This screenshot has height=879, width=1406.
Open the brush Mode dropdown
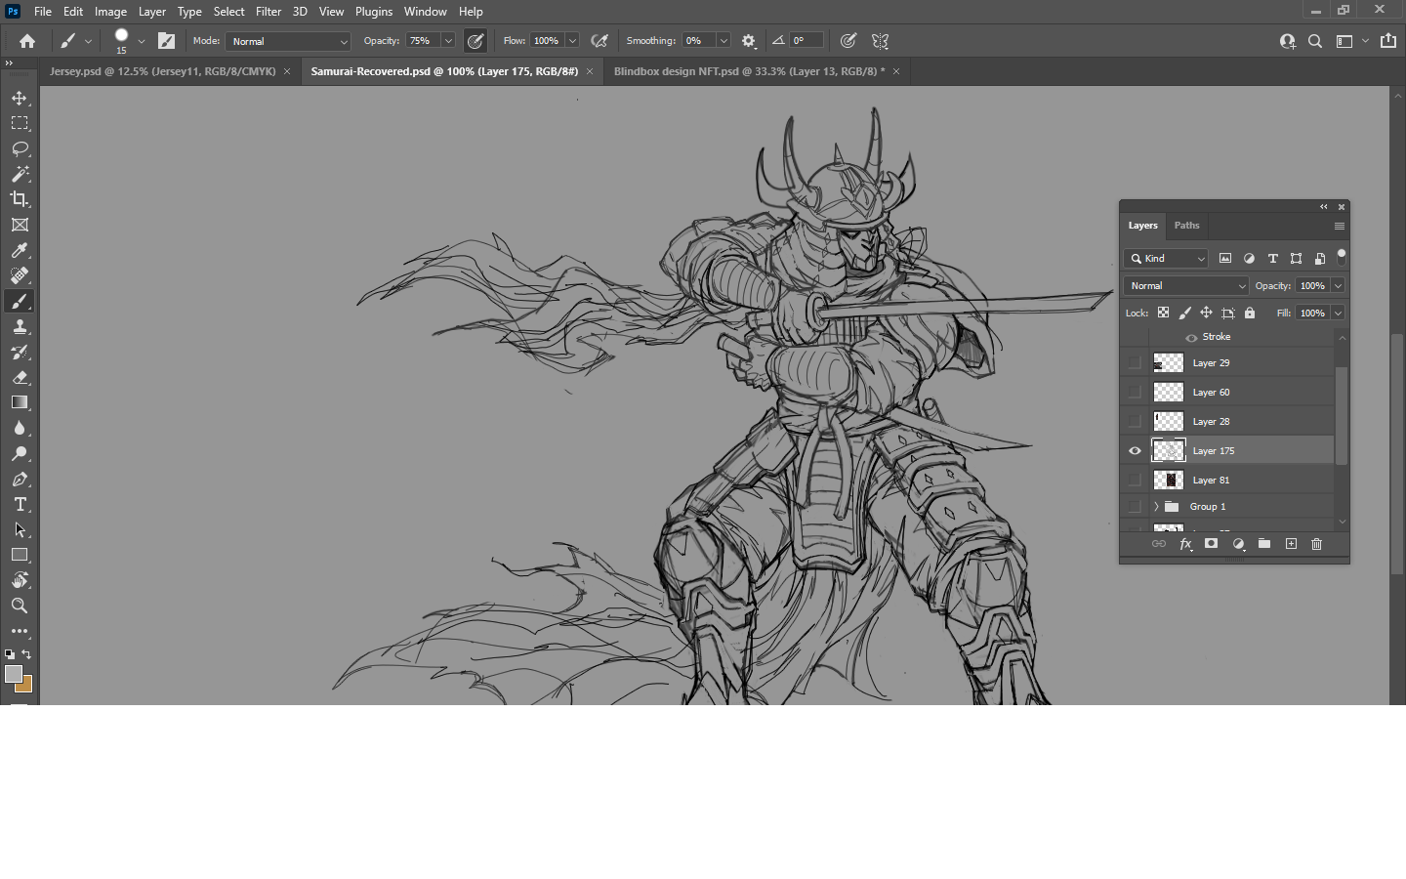point(288,41)
